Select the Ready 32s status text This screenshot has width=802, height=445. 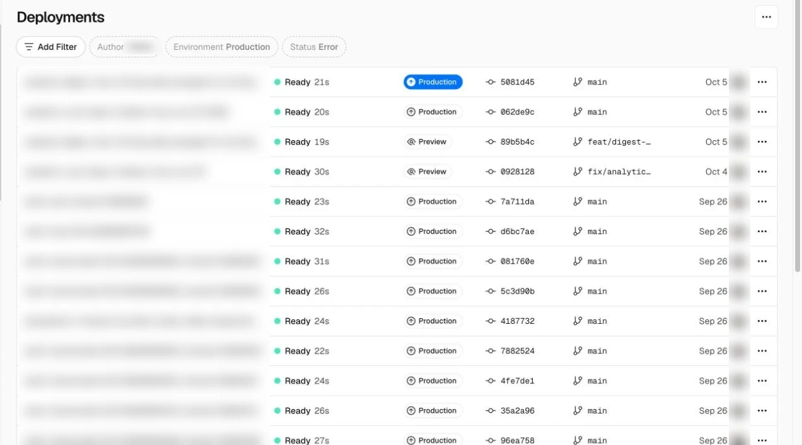pos(307,232)
